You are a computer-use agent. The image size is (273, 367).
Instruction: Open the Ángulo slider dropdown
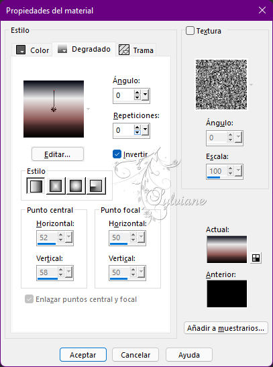[145, 95]
